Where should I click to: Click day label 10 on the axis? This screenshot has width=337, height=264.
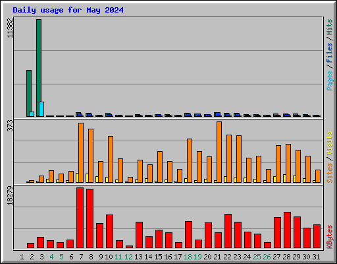point(109,257)
